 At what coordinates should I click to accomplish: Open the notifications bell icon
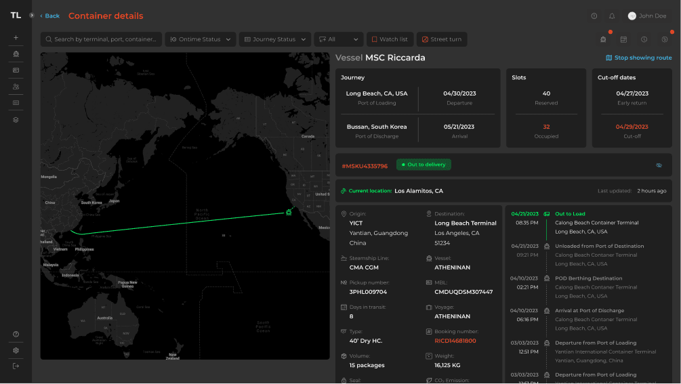612,16
